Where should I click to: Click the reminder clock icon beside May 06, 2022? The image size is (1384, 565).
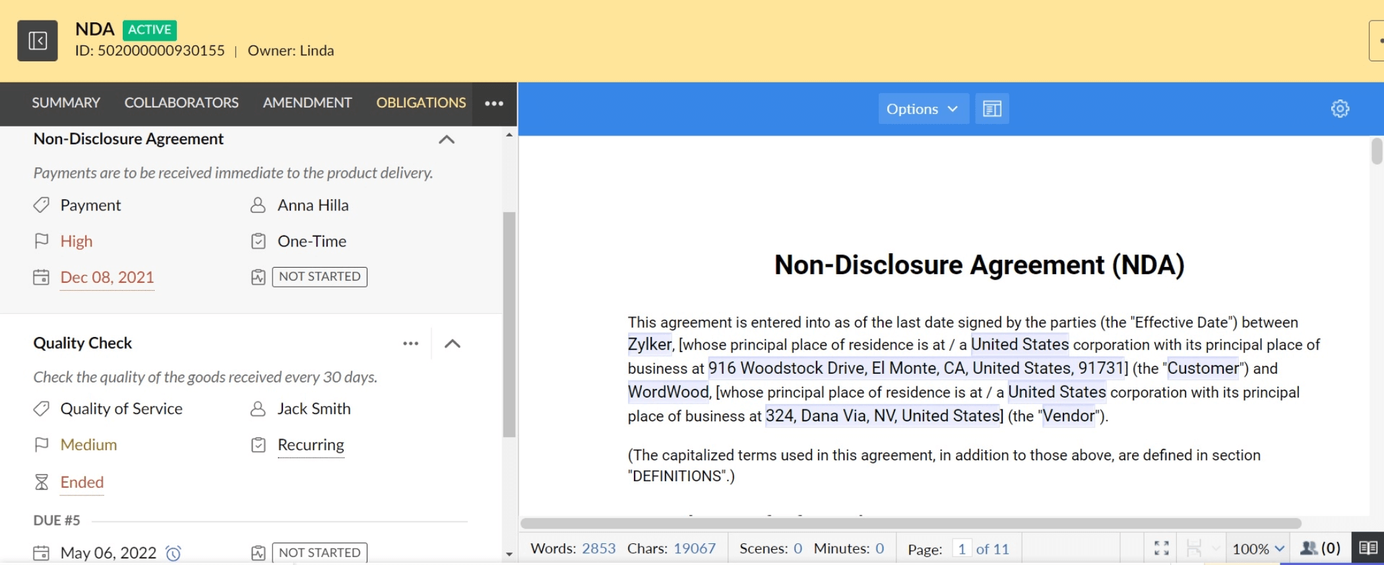173,552
